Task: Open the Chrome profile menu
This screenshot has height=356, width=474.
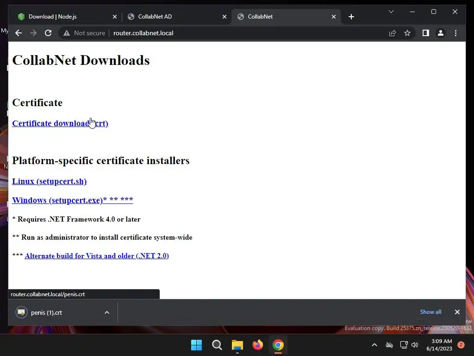Action: [x=441, y=33]
